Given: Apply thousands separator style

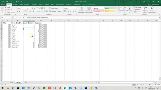Looking at the screenshot, I should point(70,11).
